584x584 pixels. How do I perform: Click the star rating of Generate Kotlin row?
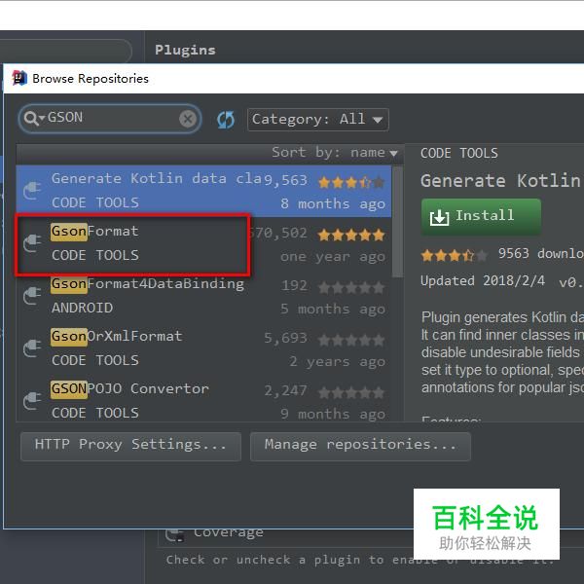coord(351,183)
